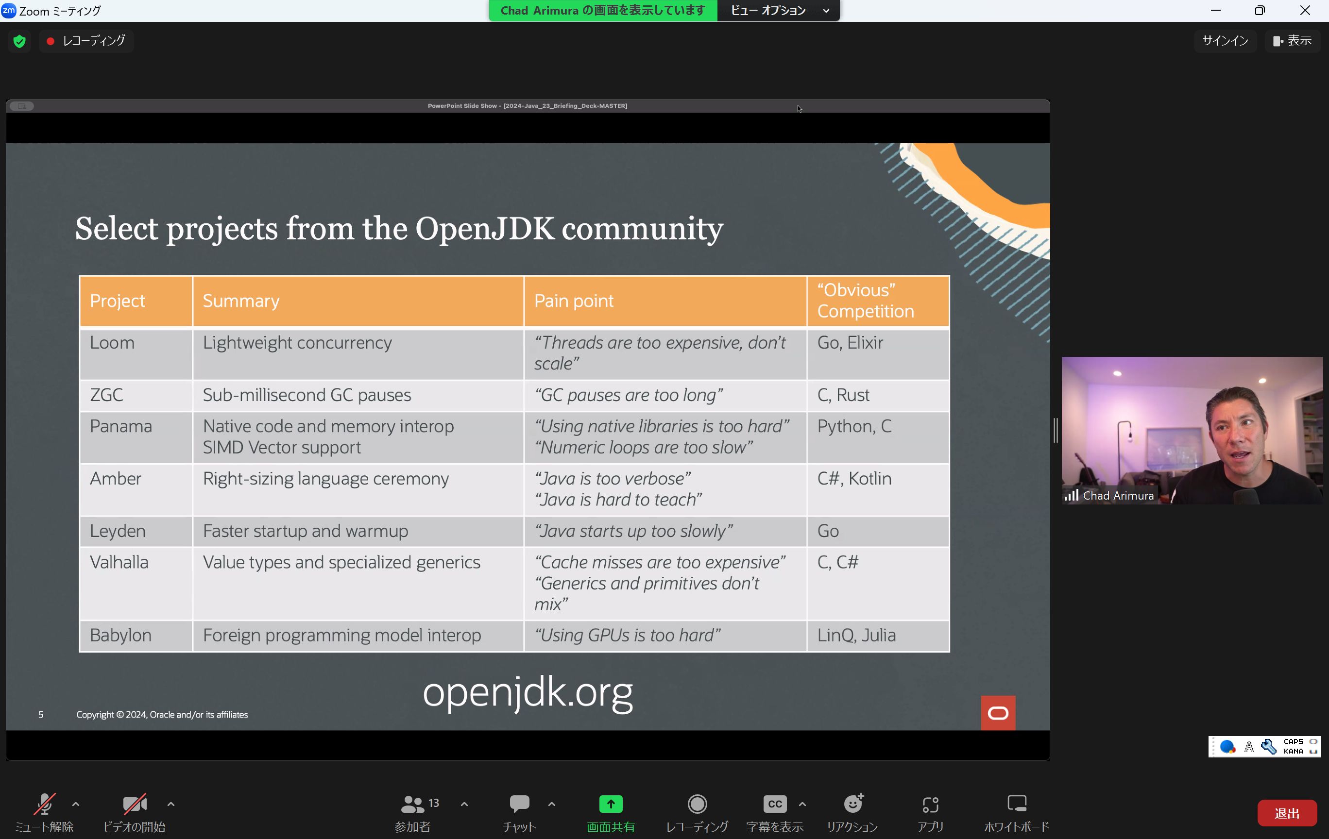Click the green Chad Arimura screen-sharing banner

(603, 11)
